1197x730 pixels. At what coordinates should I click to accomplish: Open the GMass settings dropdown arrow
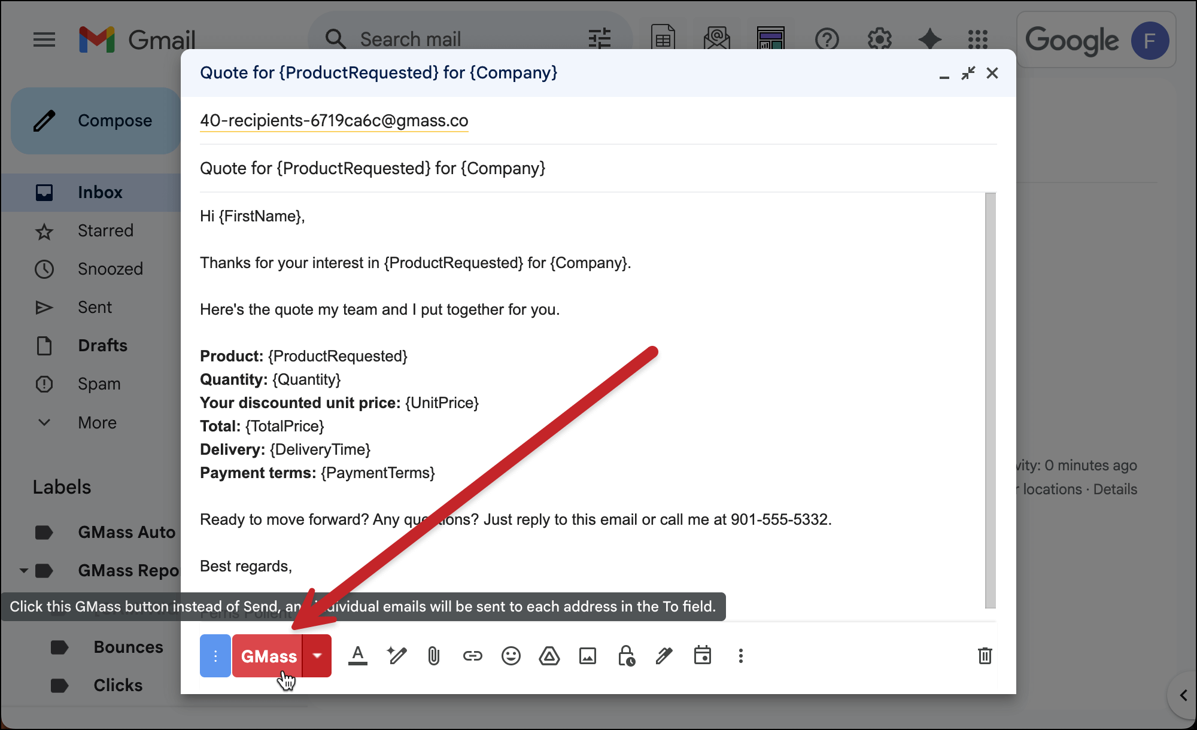pos(317,656)
